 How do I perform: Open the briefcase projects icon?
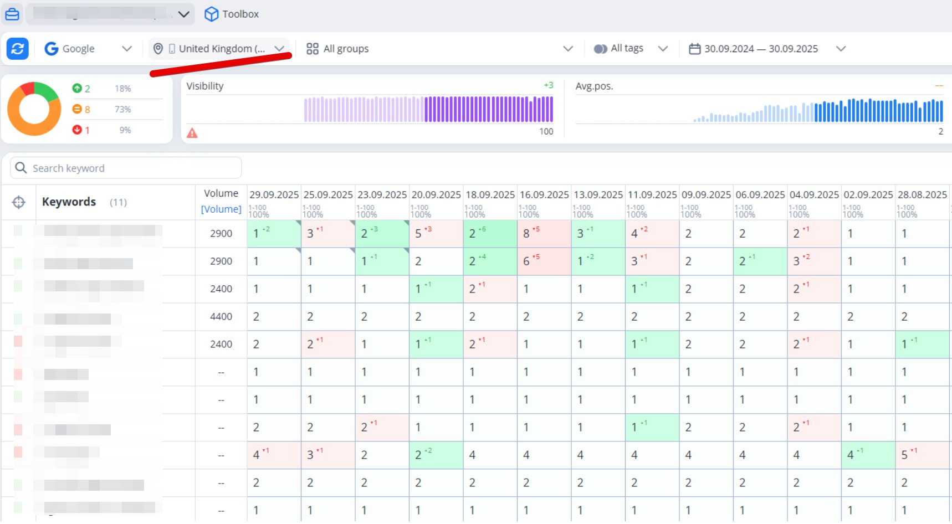12,14
